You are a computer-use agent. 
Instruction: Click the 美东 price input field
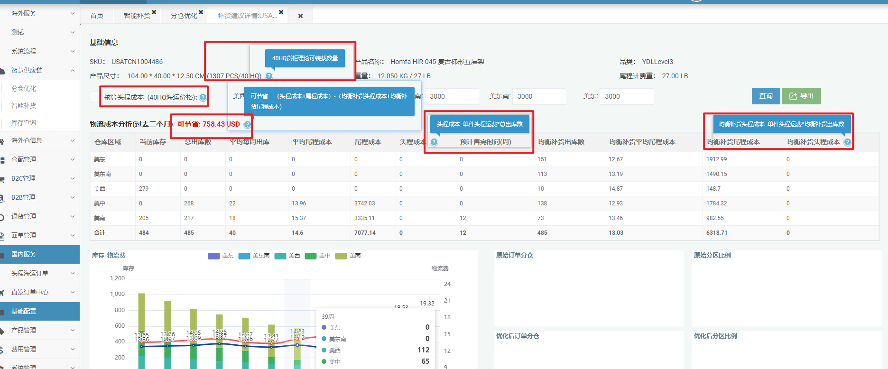click(627, 96)
